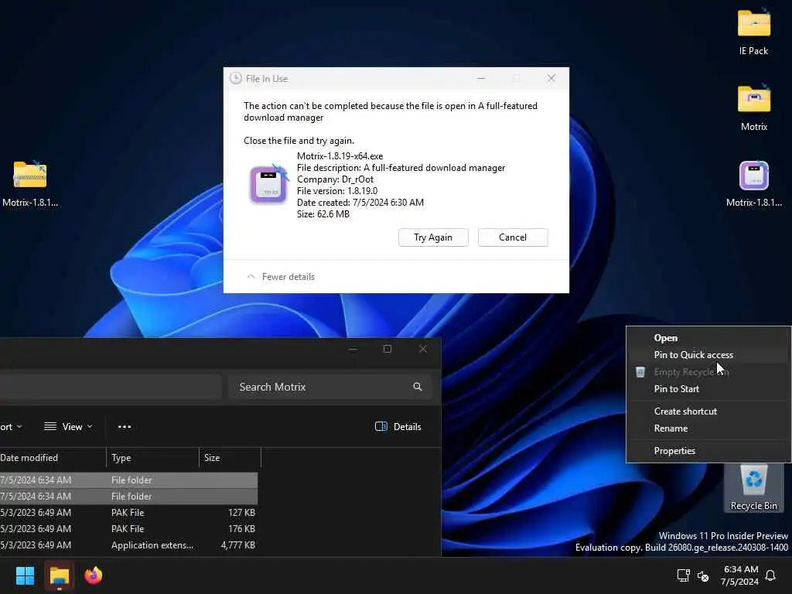Click the Explorer address bar

pyautogui.click(x=111, y=387)
